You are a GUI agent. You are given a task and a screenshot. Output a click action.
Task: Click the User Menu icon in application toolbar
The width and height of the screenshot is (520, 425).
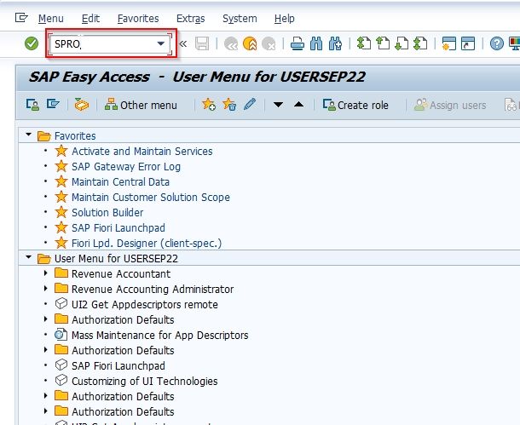(32, 105)
